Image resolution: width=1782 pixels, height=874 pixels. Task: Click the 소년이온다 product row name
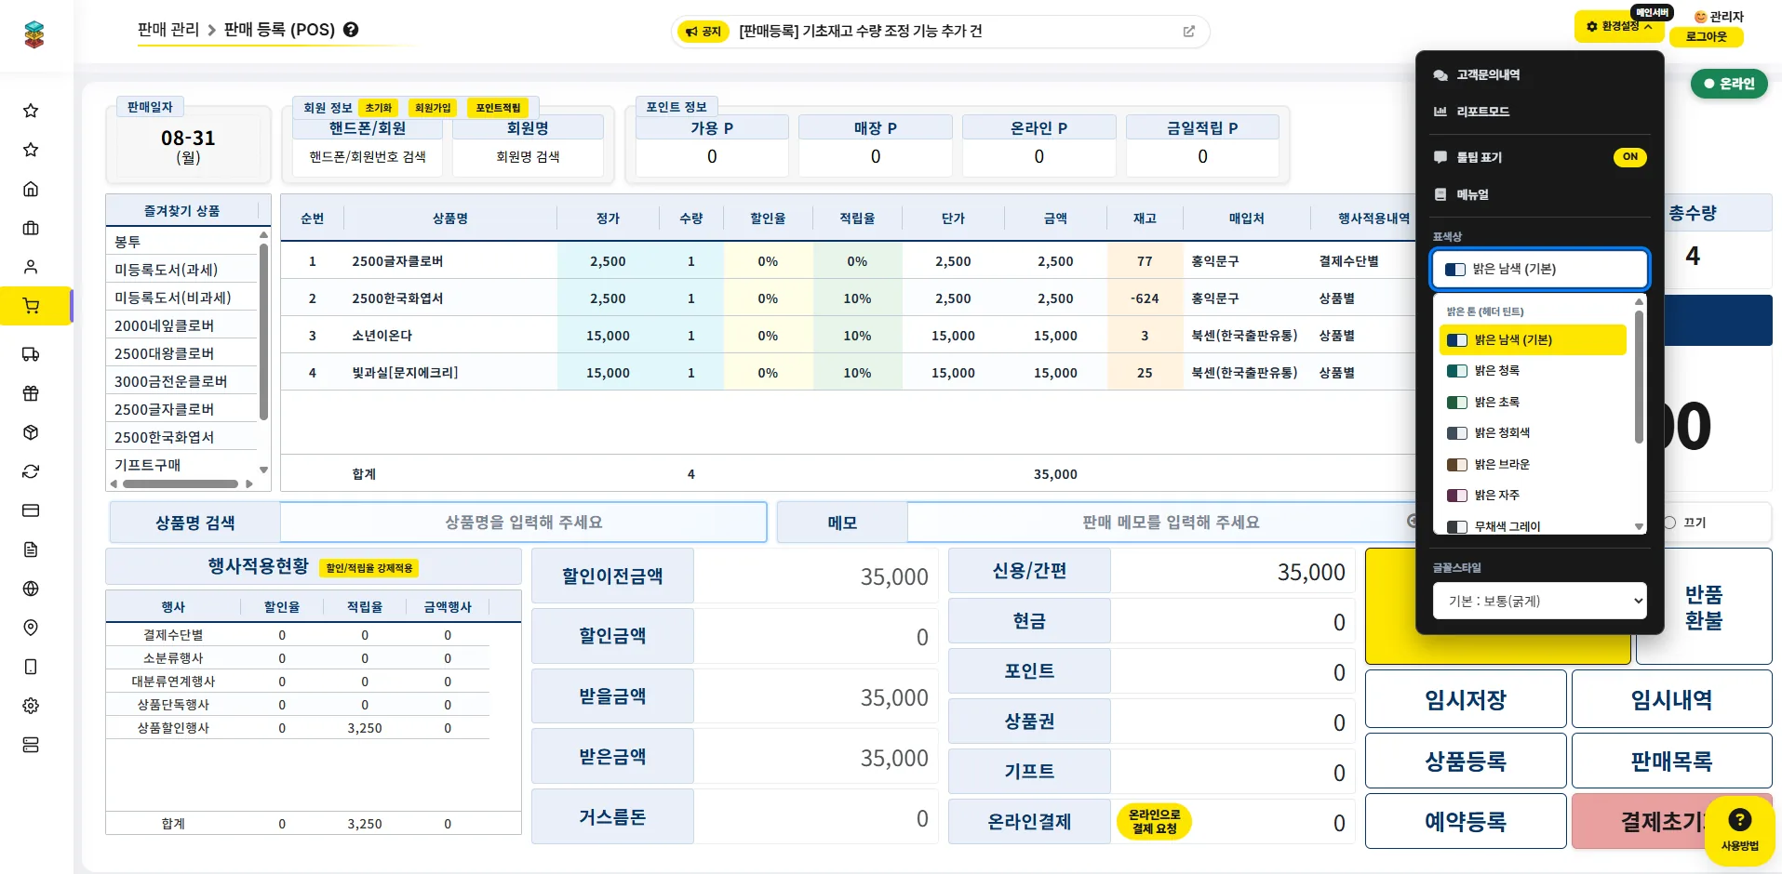(382, 336)
